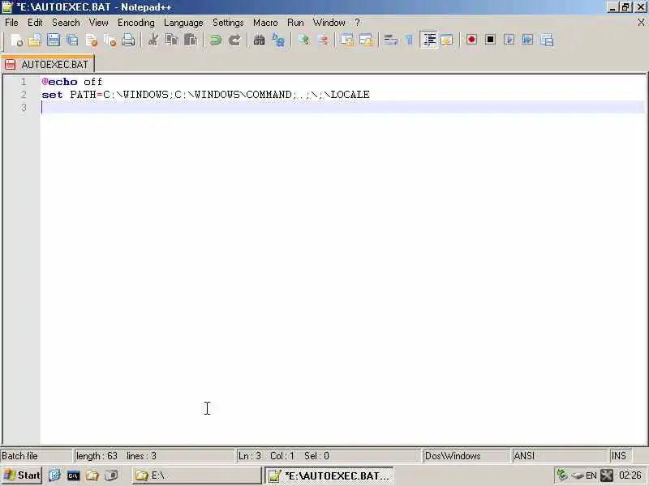
Task: Switch to the E:\ taskbar window button
Action: [x=196, y=475]
